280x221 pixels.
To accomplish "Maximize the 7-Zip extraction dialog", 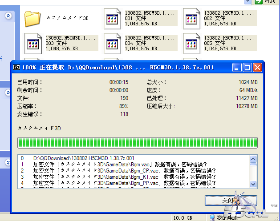I will click(247, 68).
